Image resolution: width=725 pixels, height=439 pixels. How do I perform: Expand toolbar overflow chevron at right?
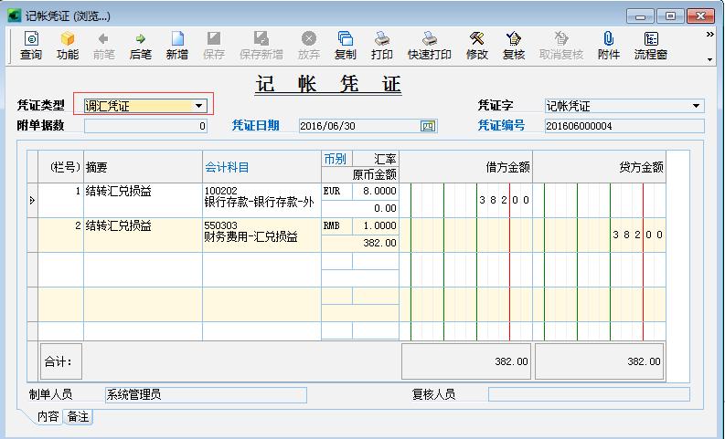point(709,35)
